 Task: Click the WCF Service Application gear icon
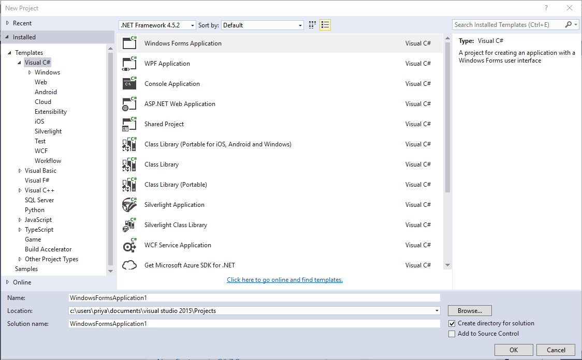click(x=129, y=245)
